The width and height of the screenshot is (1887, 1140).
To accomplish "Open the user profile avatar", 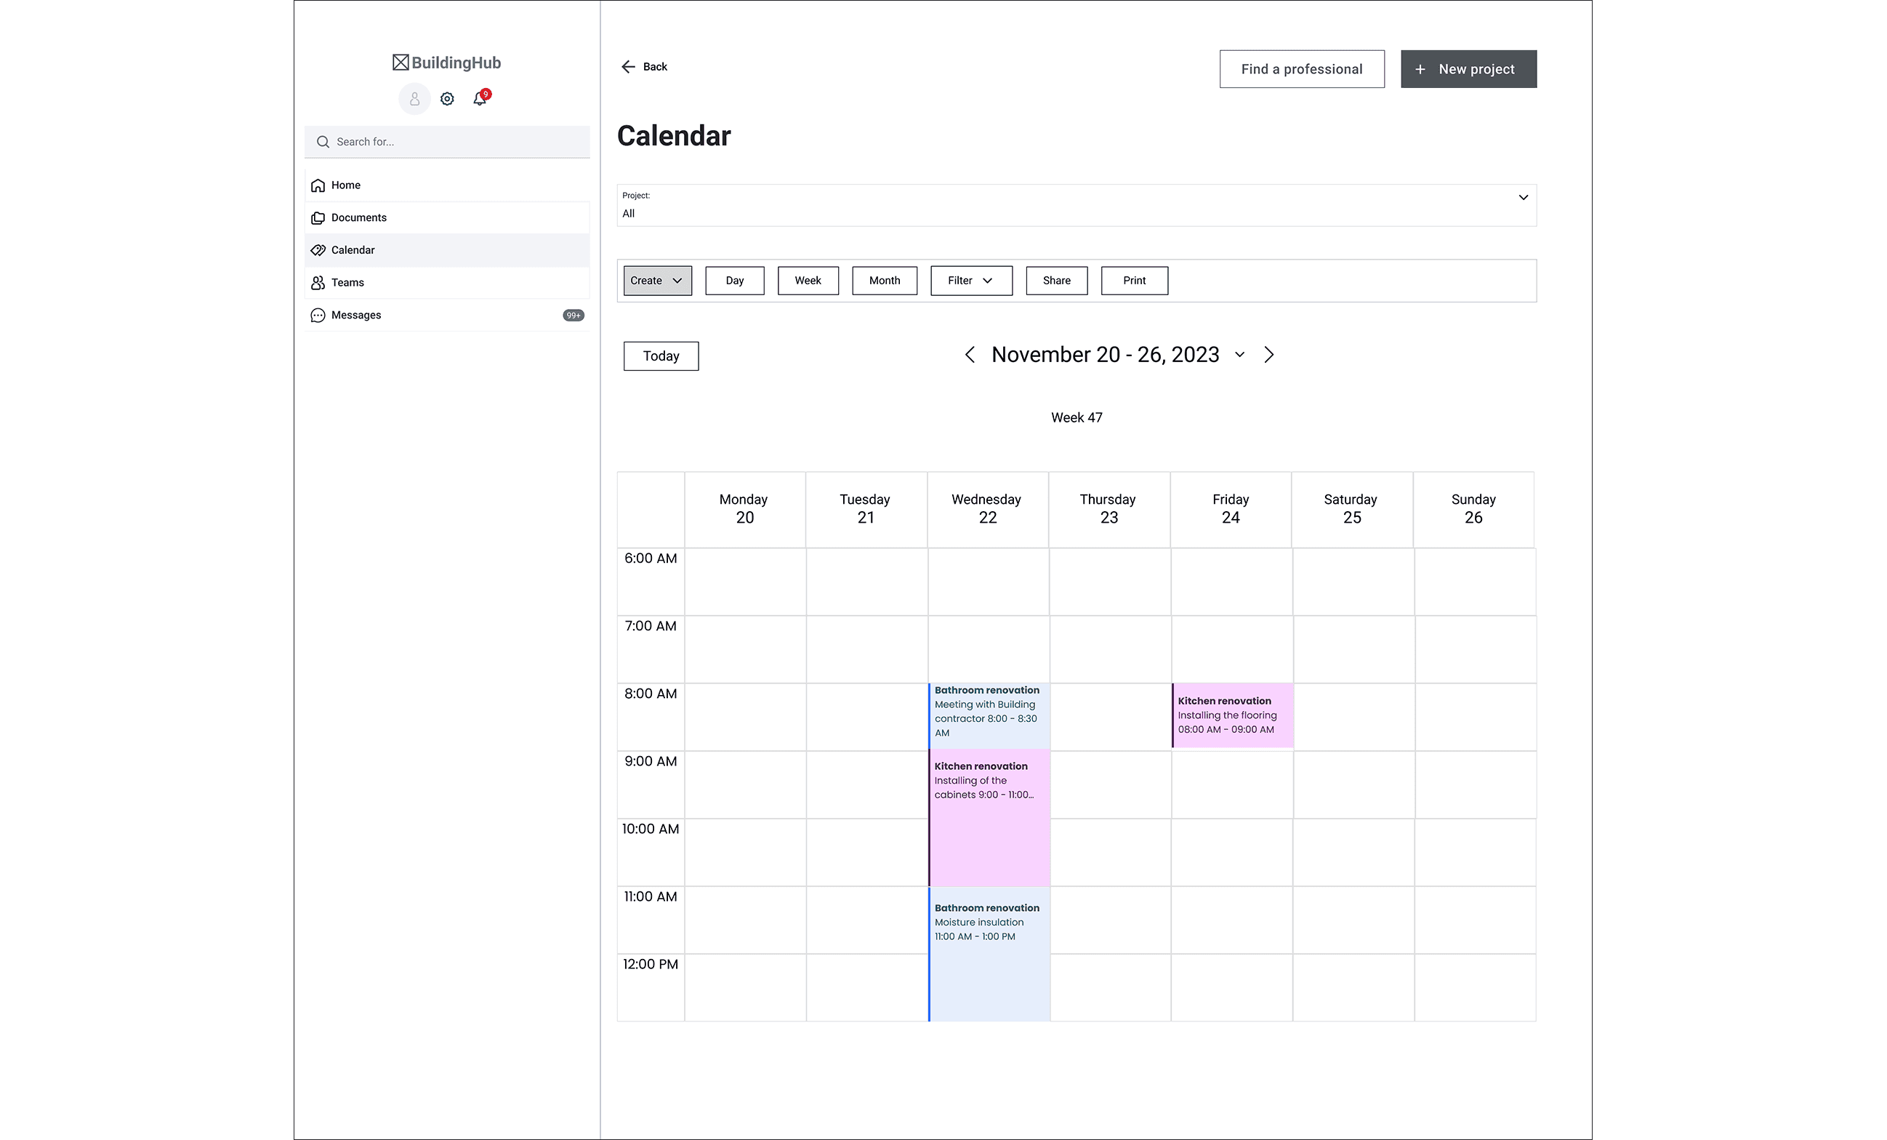I will coord(414,99).
